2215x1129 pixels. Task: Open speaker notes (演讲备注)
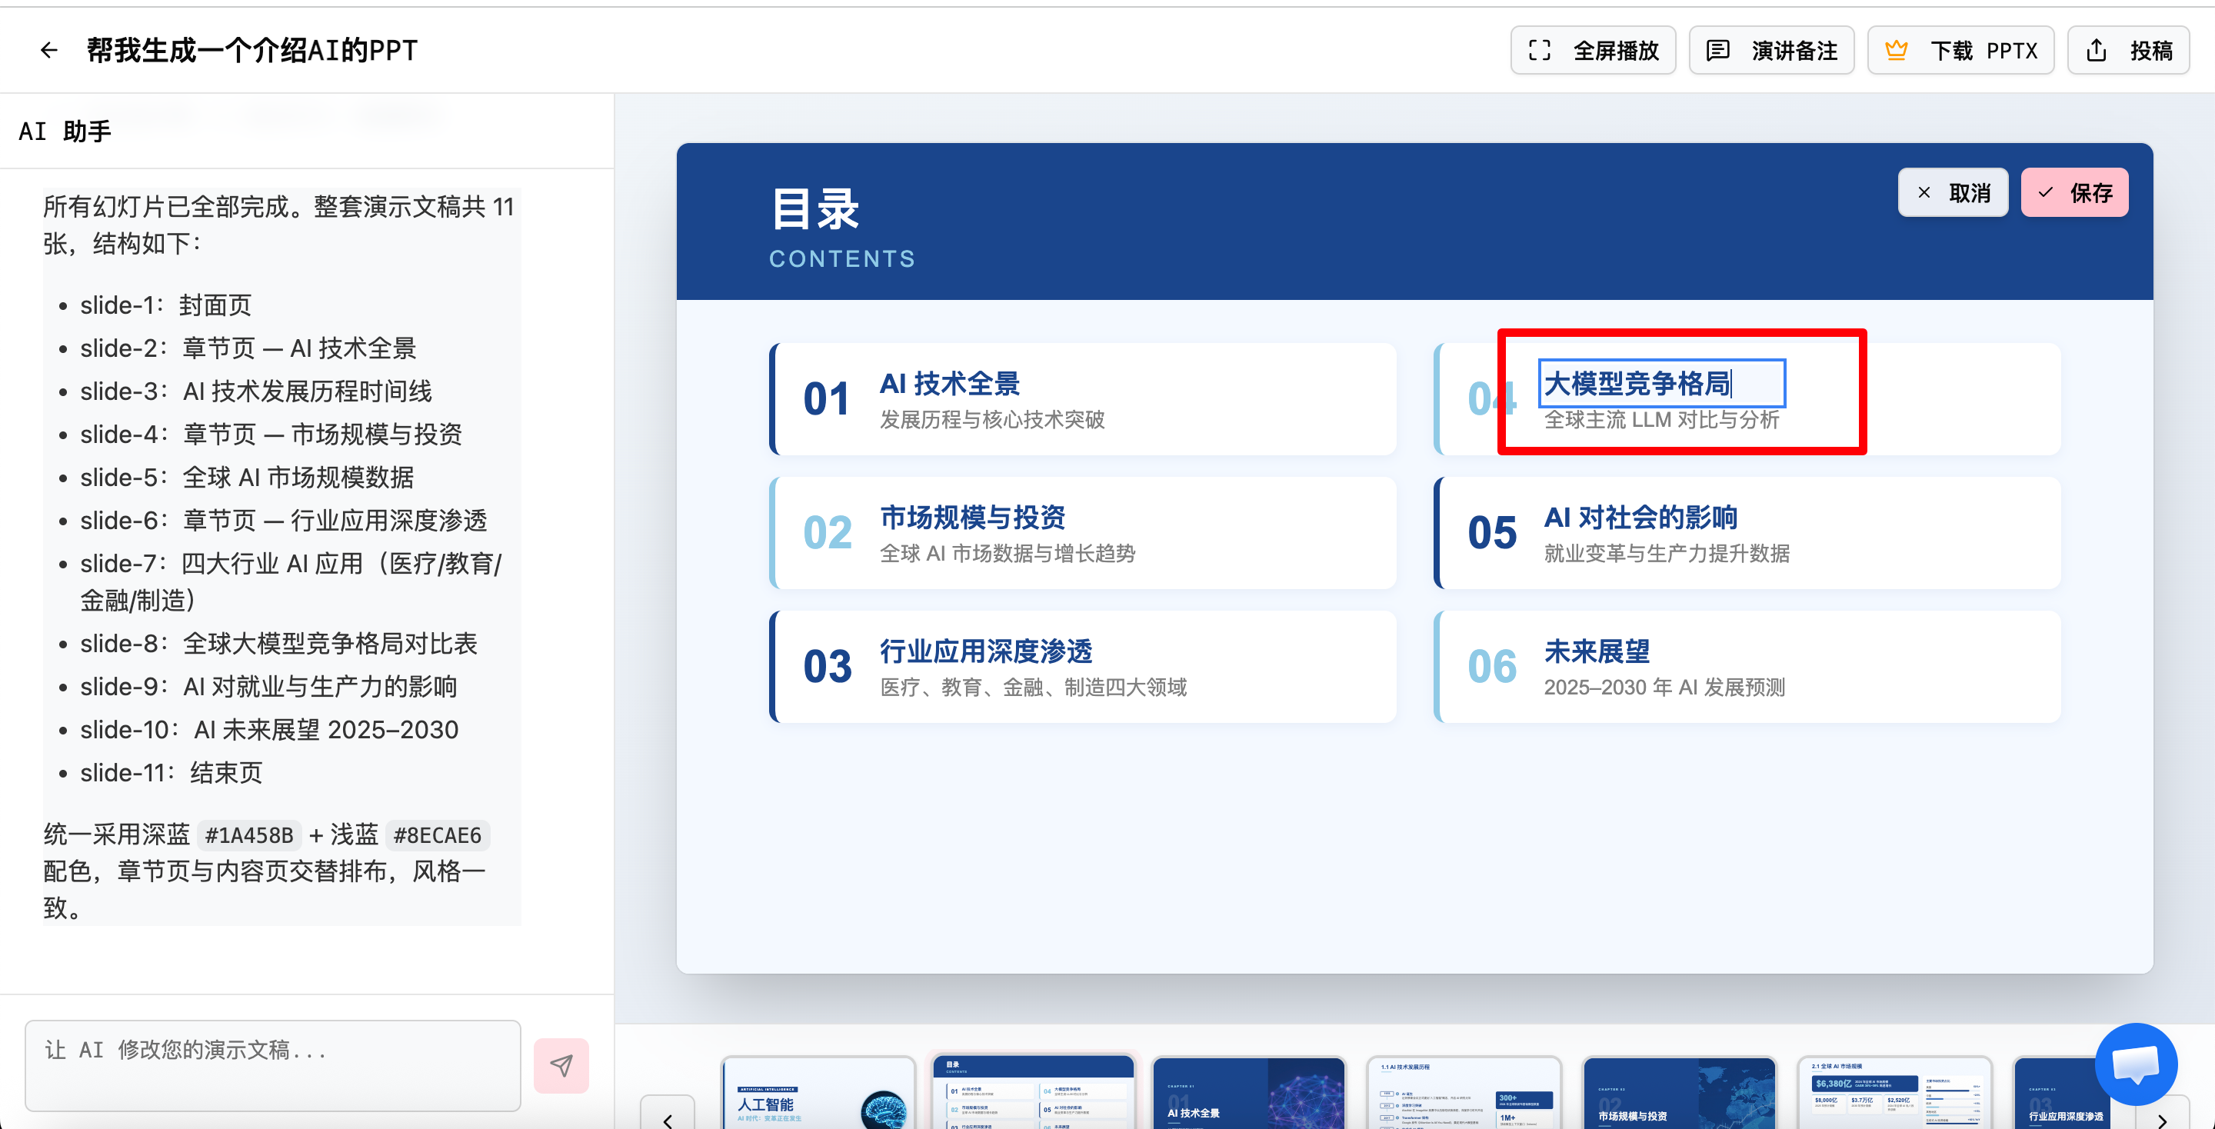click(x=1770, y=51)
